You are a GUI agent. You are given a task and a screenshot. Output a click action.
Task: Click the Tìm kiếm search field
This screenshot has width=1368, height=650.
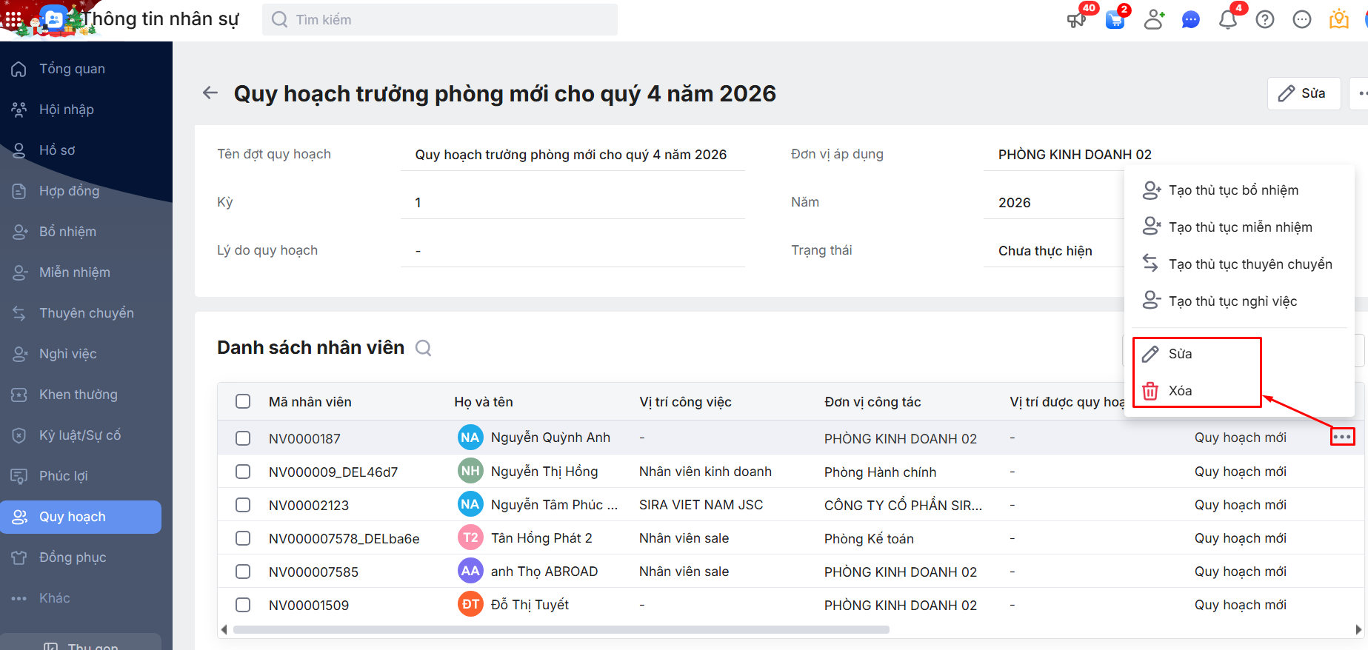click(x=444, y=20)
